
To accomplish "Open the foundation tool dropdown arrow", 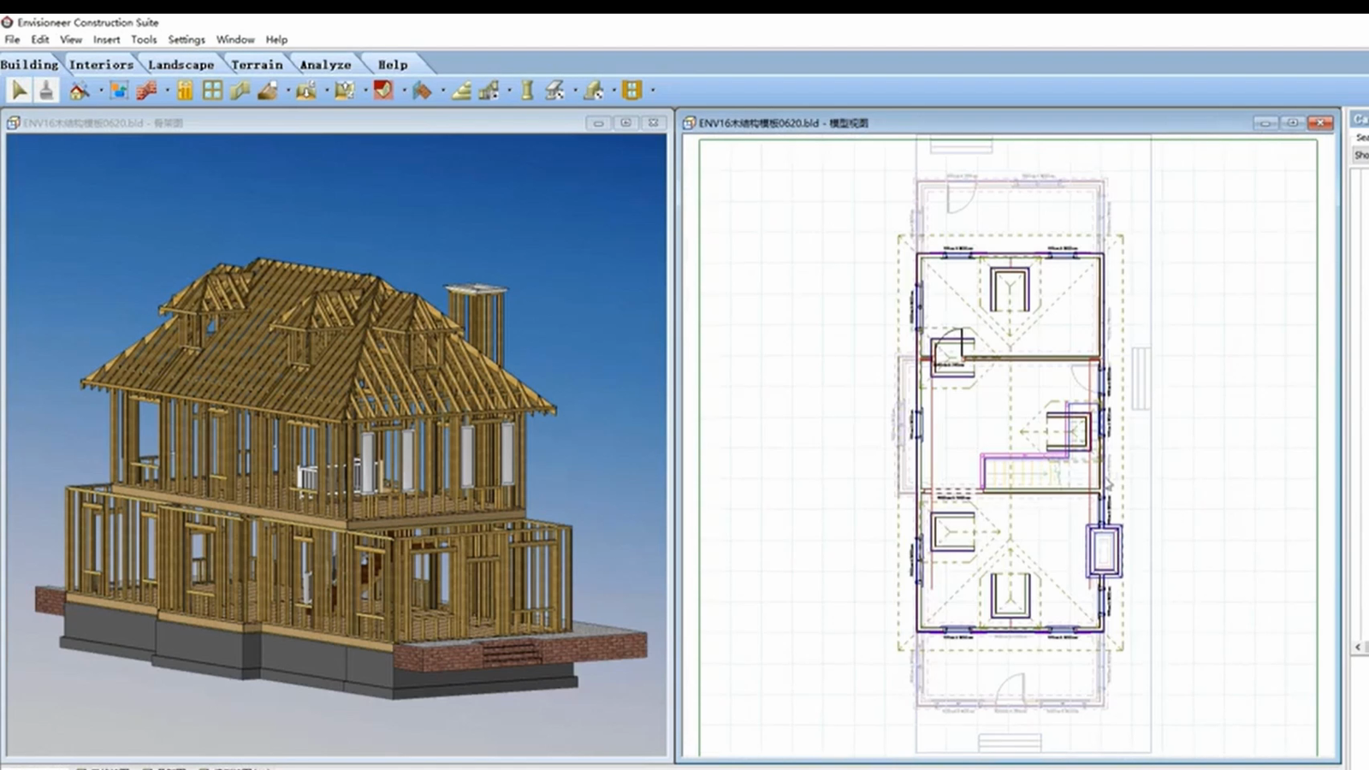I will 327,90.
